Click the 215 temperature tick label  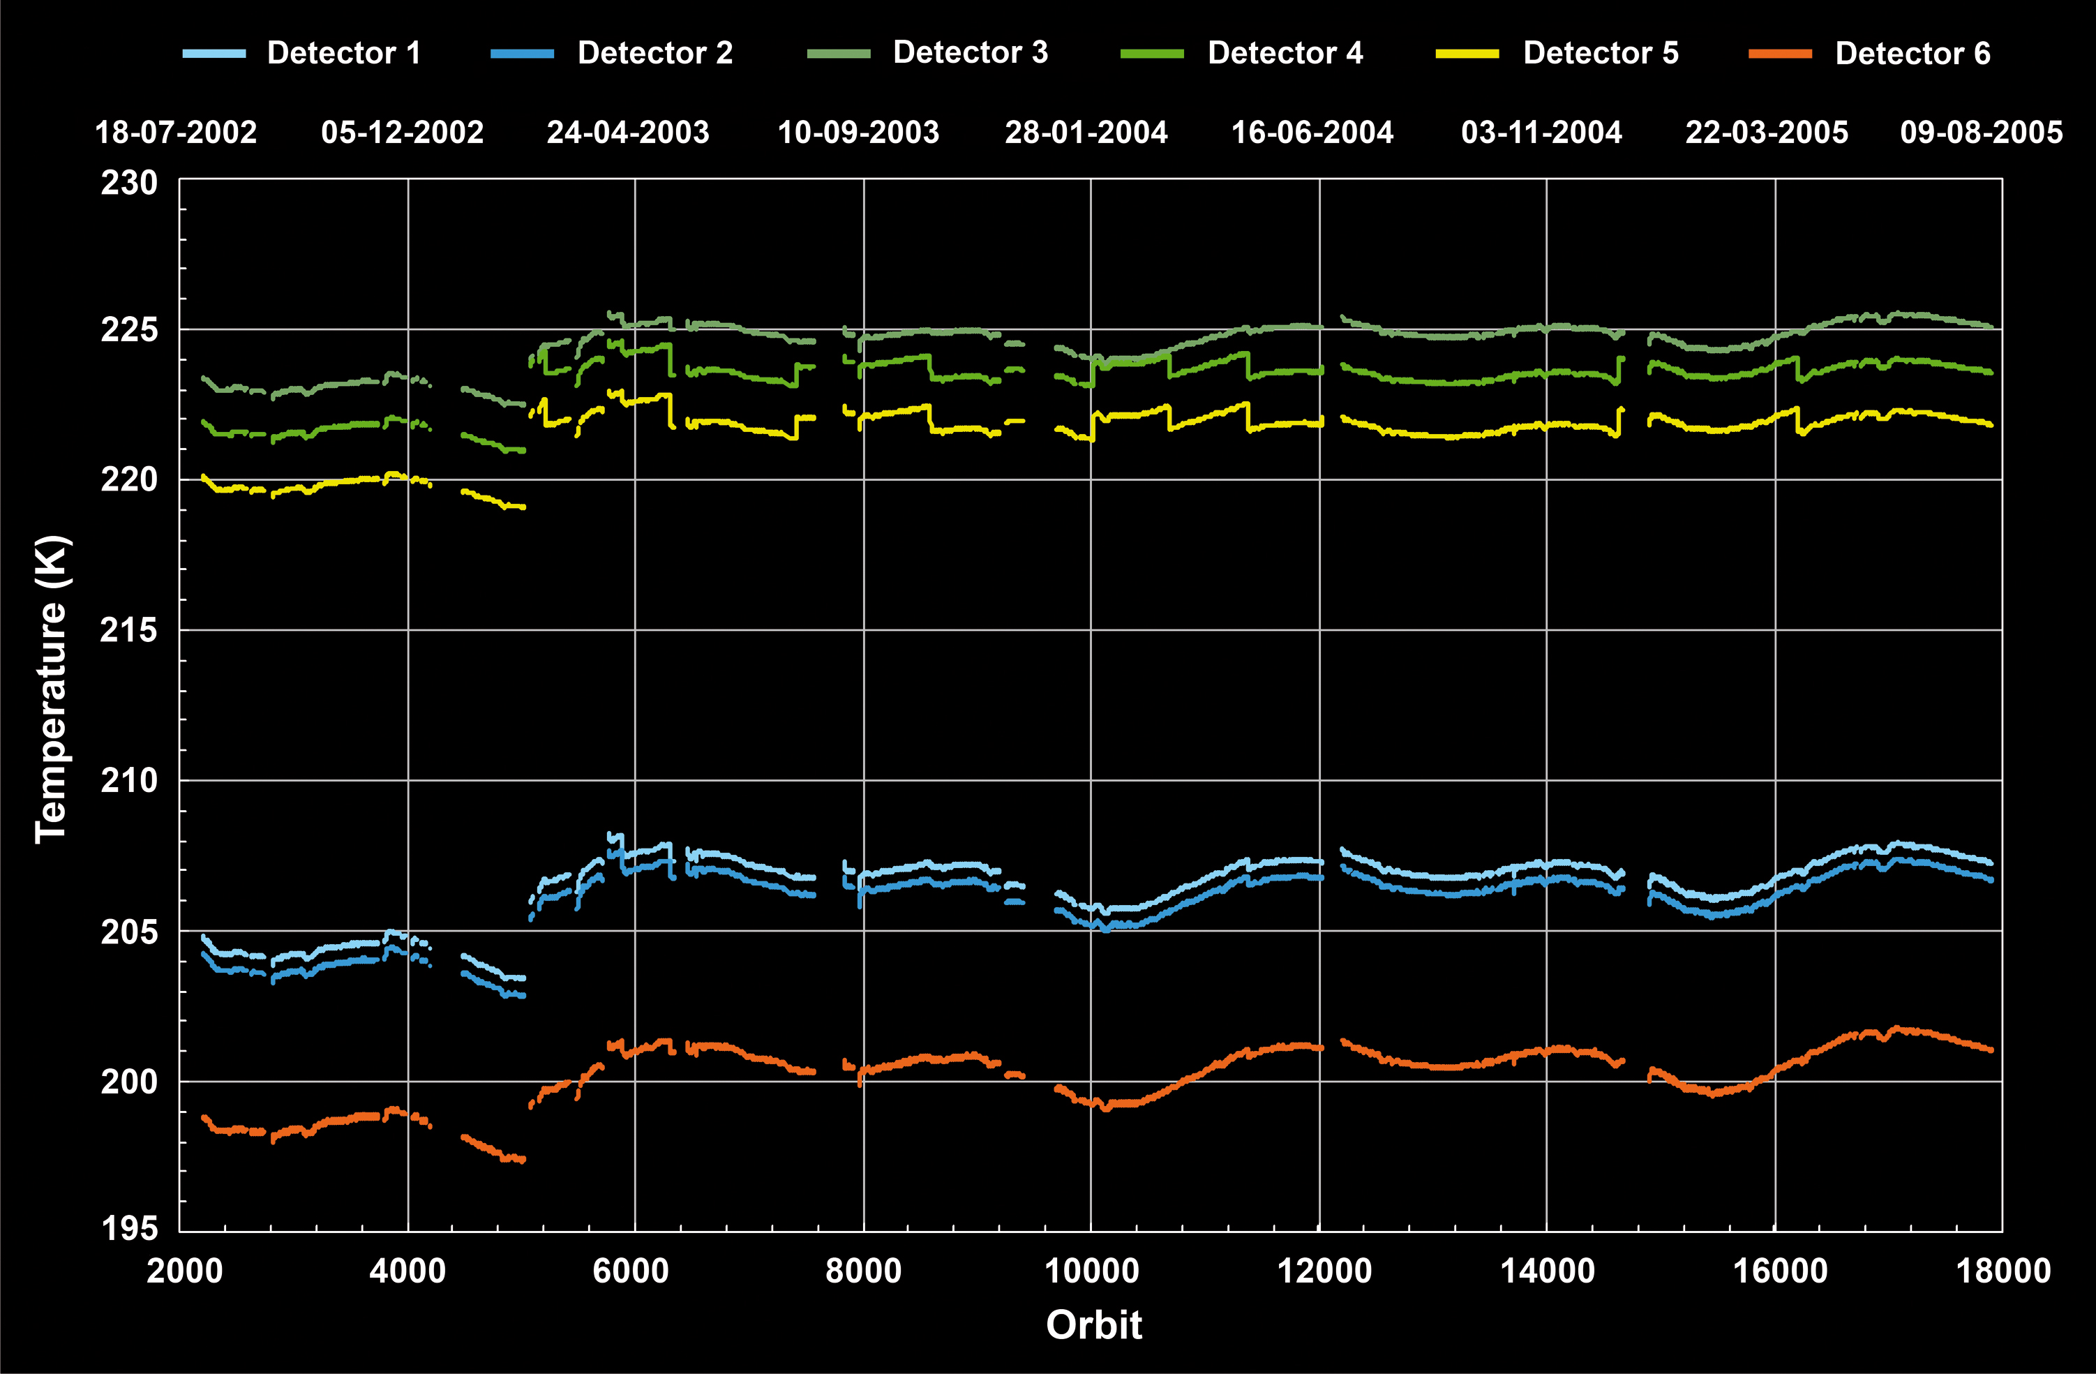[x=128, y=629]
